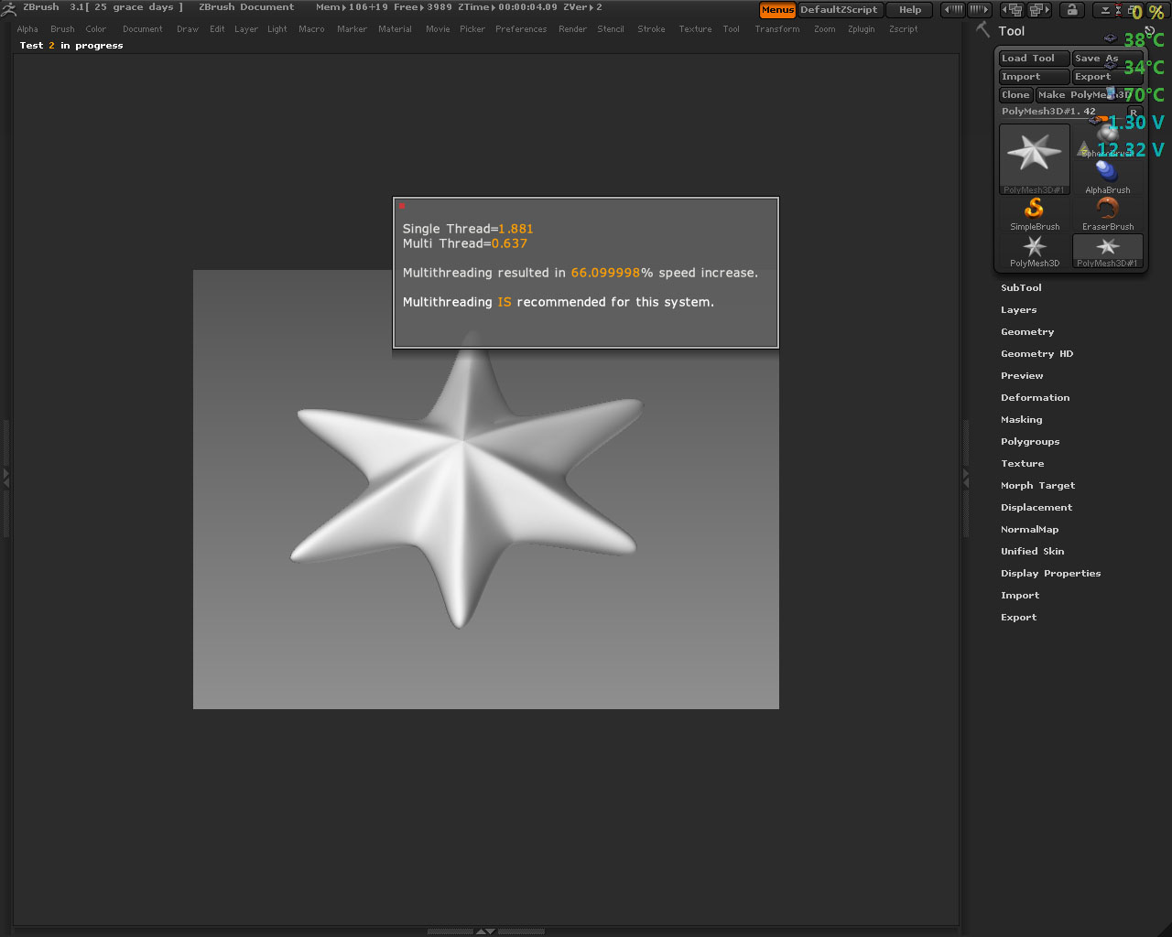Click the hammer Tool palette icon

(x=983, y=30)
